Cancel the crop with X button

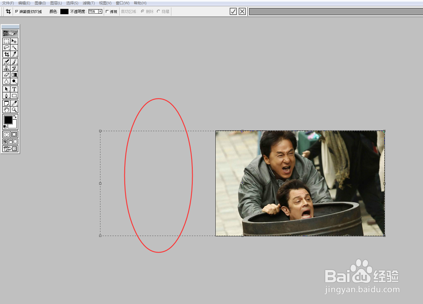tap(242, 11)
